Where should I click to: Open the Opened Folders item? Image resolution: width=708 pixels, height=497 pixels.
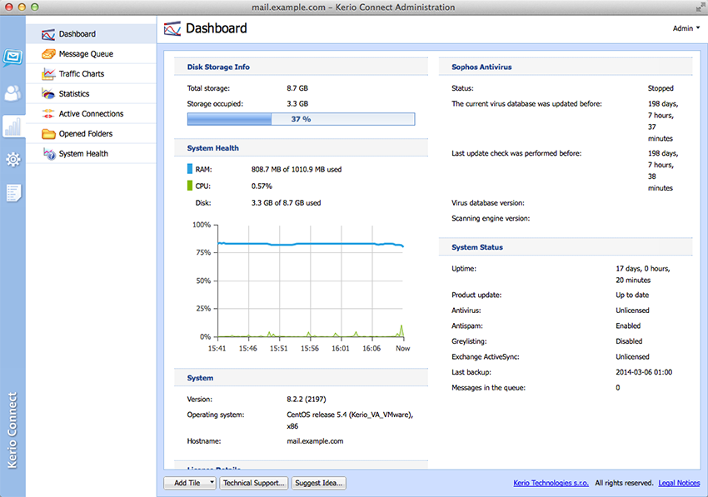(x=85, y=134)
